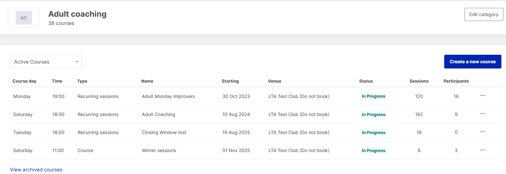Click the Edit category button

(484, 14)
